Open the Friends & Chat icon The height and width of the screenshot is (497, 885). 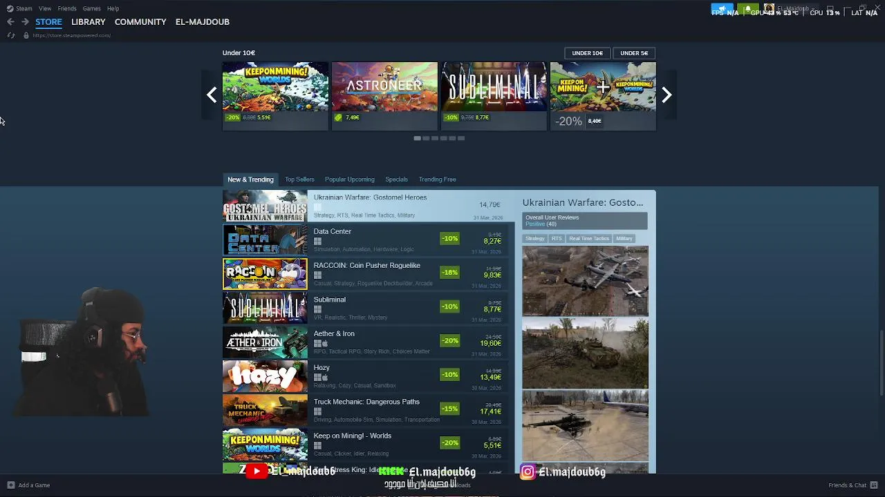click(x=874, y=485)
